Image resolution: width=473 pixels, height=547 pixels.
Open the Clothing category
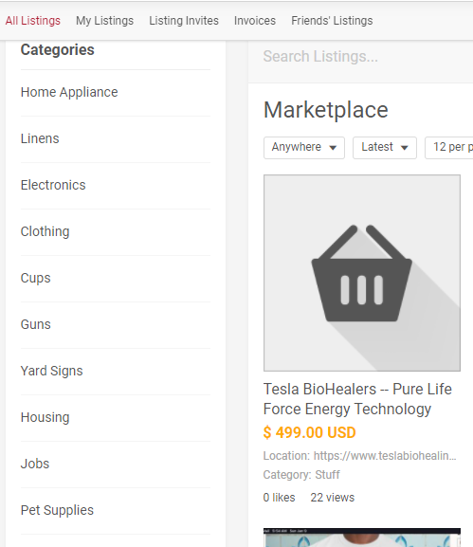click(45, 231)
